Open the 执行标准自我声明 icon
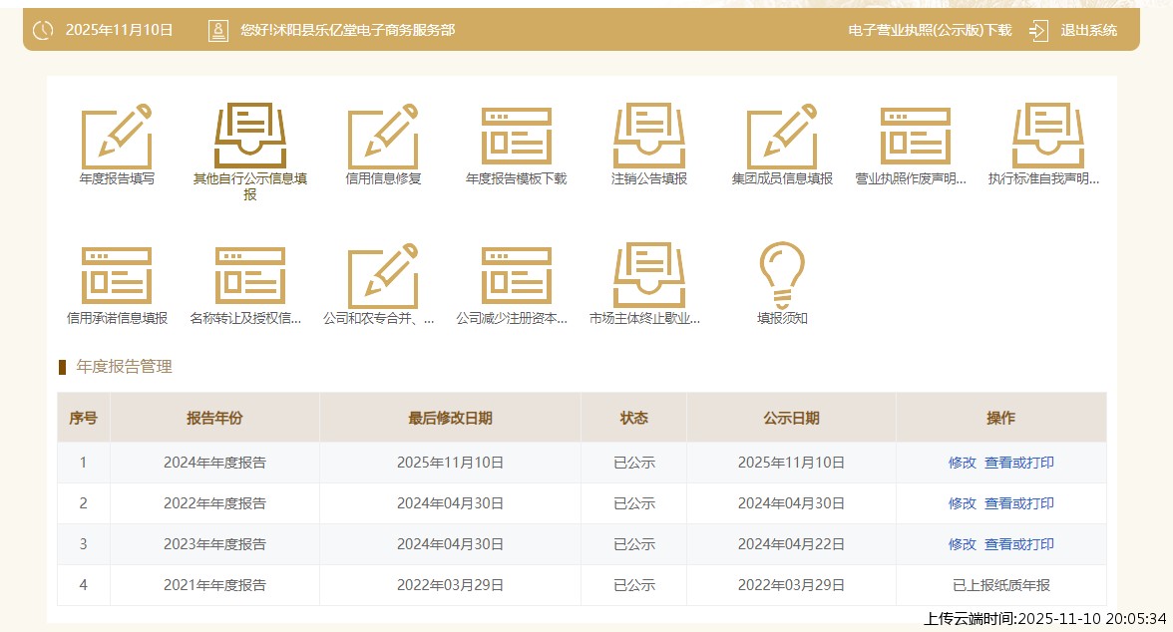Viewport: 1173px width, 632px height. pos(1047,137)
